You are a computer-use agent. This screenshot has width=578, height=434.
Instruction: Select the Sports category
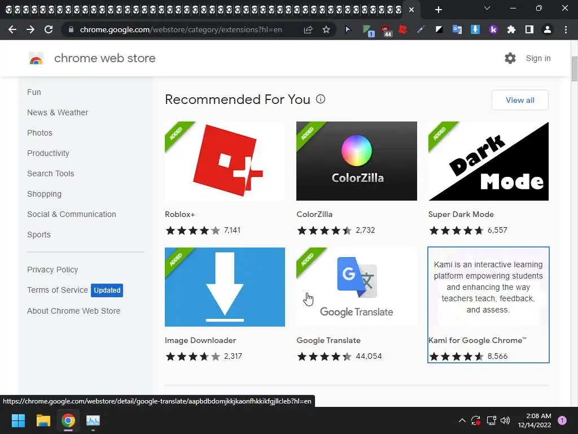(x=39, y=235)
